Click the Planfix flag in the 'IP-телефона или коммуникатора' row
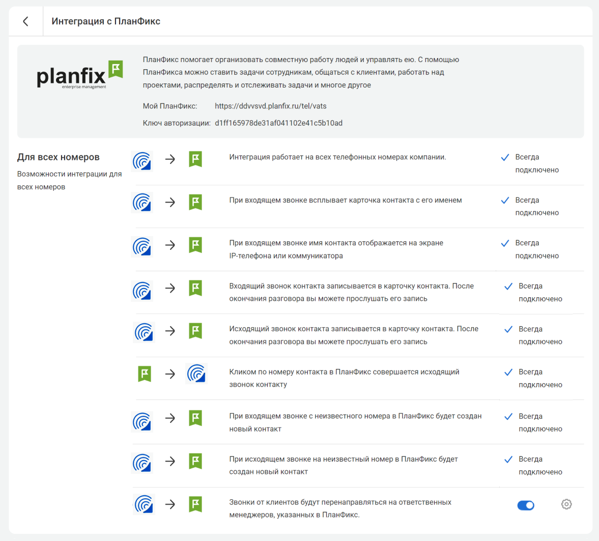 [195, 245]
